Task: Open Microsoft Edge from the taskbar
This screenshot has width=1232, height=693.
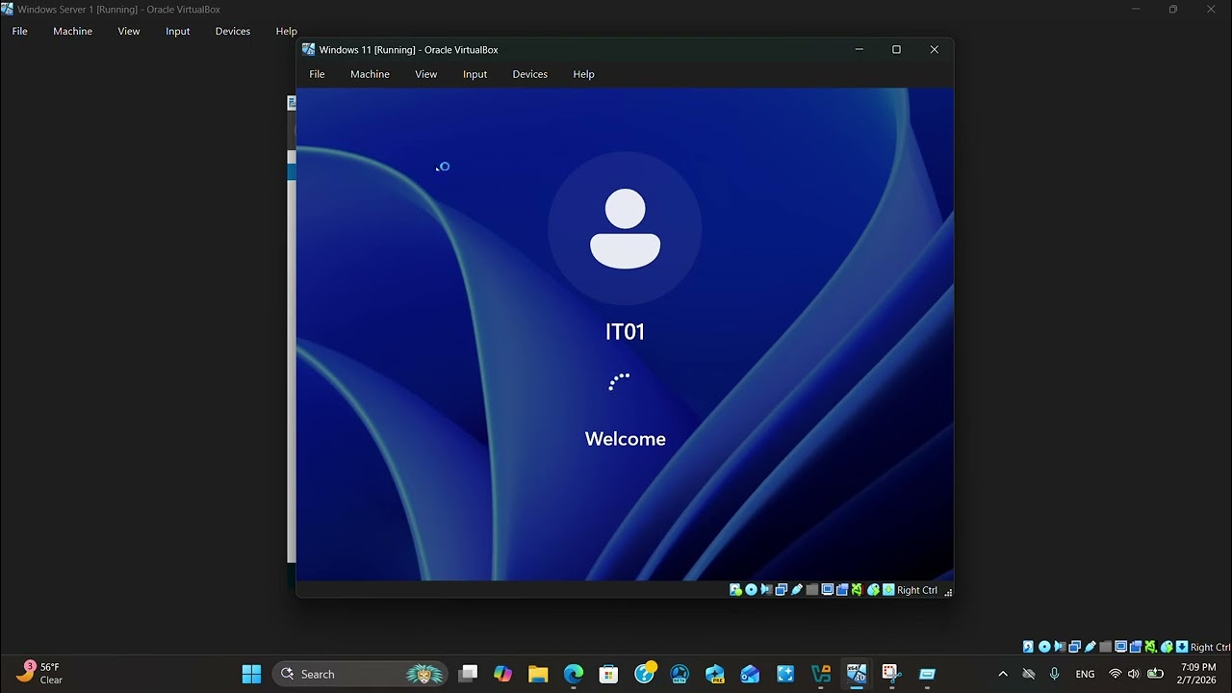Action: pos(574,674)
